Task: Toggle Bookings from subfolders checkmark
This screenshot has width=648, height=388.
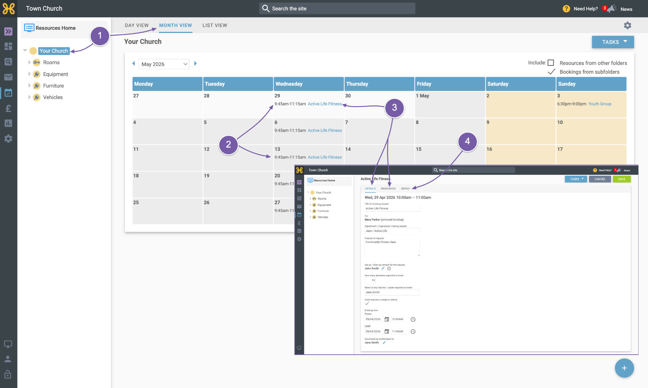Action: pos(551,72)
